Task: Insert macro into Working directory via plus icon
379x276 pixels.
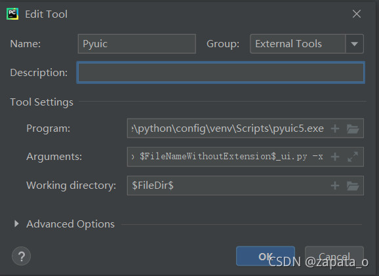Action: [335, 186]
